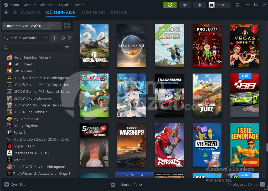Click İndirmeleri Yönet link
Image resolution: width=268 pixels, height=191 pixels.
[130, 184]
